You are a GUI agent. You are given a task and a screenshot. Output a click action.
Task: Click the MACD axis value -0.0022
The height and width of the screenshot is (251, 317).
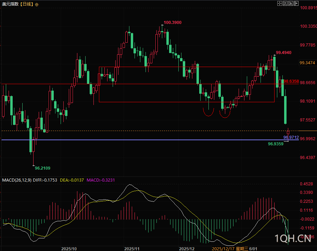[x=307, y=219]
